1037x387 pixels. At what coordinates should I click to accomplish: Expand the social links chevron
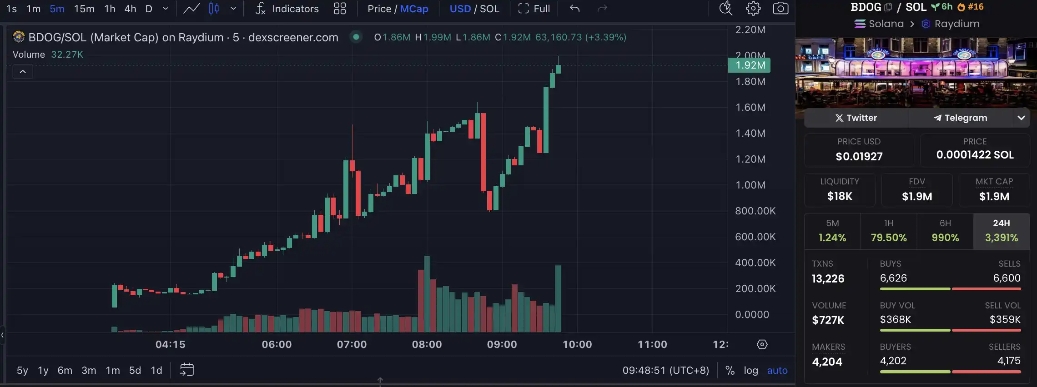point(1021,118)
